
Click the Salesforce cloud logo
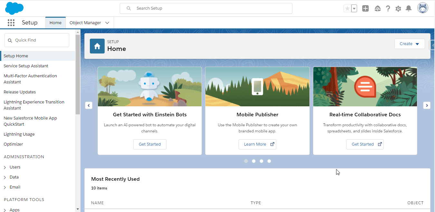pyautogui.click(x=14, y=8)
